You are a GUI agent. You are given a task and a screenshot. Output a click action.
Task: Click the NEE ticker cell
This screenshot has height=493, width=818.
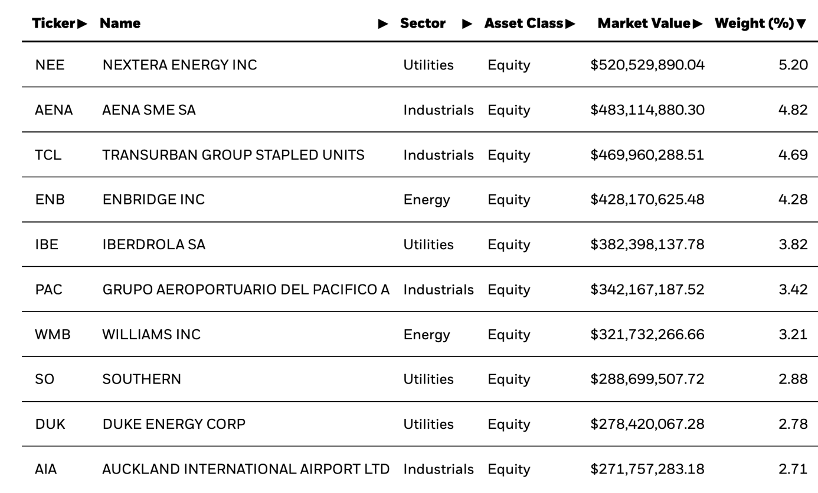(50, 65)
